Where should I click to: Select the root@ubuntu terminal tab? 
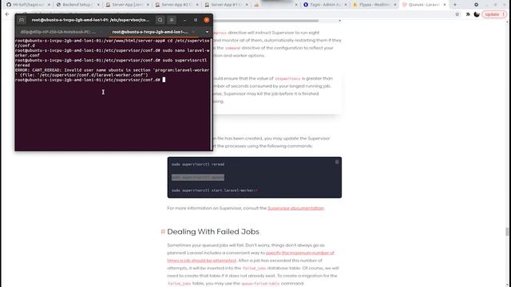(150, 32)
